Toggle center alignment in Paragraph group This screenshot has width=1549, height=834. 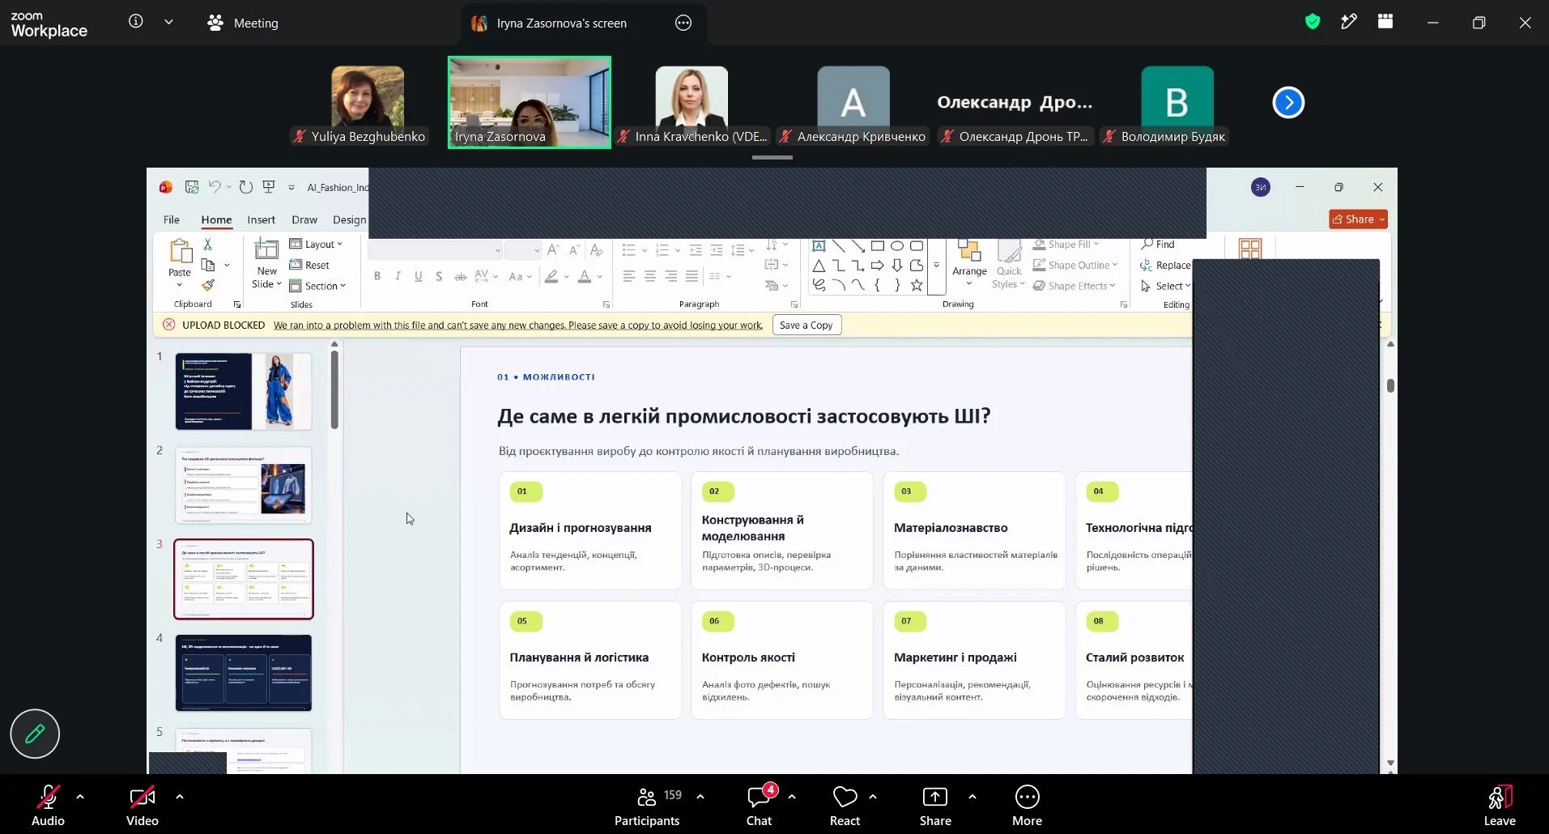coord(649,276)
